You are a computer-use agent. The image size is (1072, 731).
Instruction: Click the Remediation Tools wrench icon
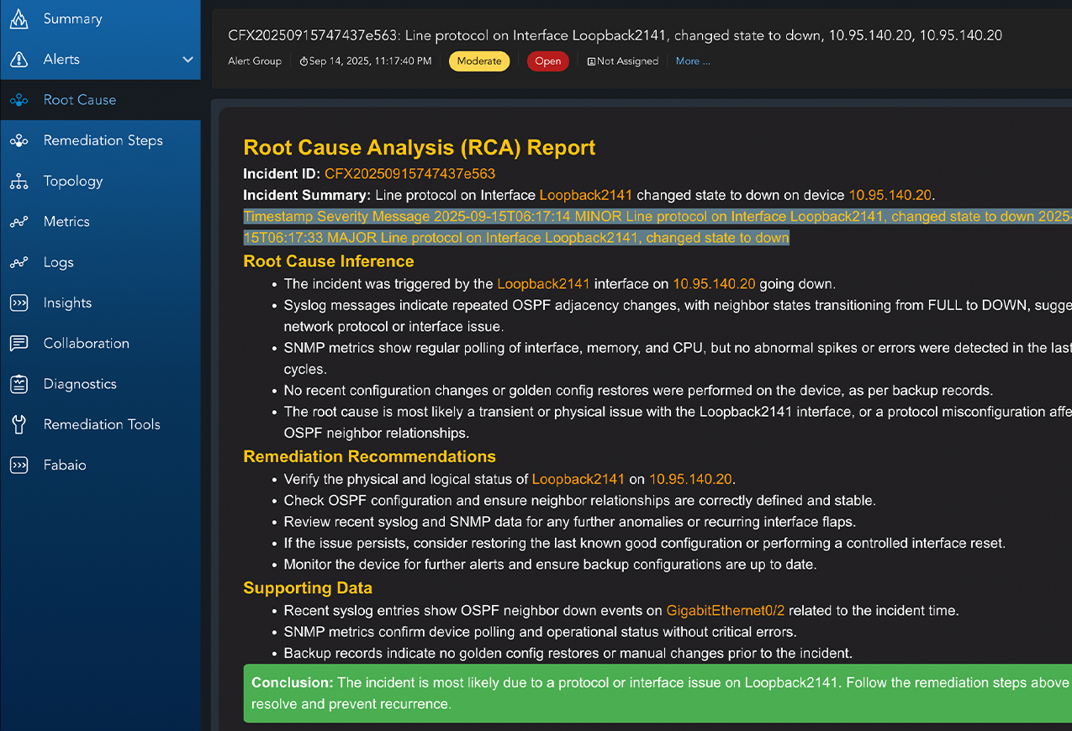[x=18, y=424]
